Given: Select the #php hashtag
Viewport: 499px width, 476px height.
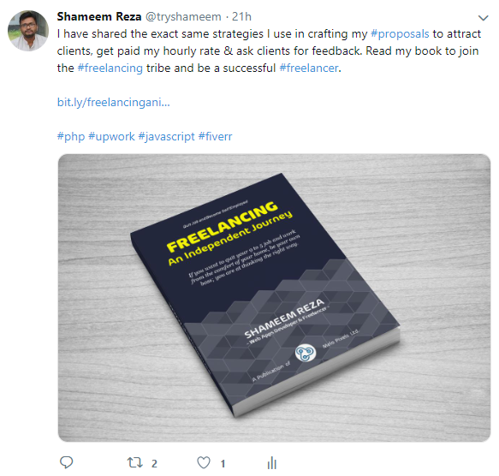Looking at the screenshot, I should click(71, 137).
